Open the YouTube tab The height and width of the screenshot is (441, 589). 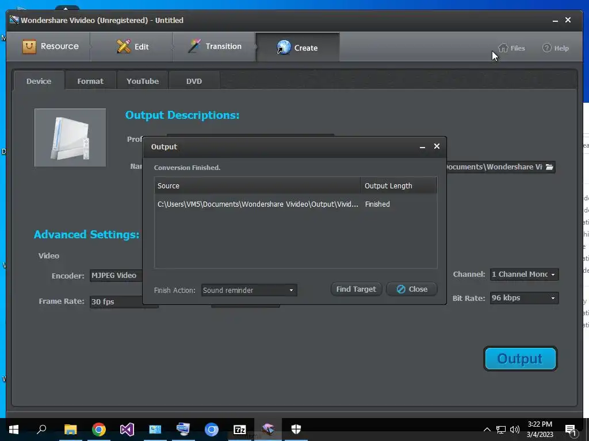pyautogui.click(x=143, y=81)
